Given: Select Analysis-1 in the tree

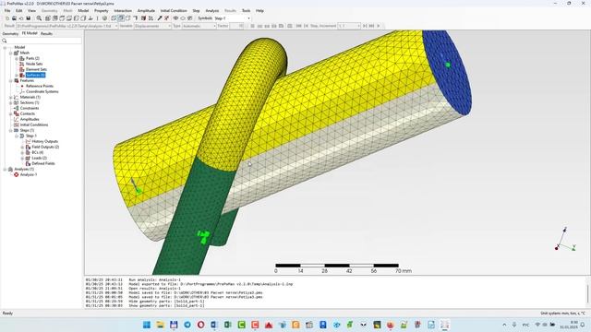Looking at the screenshot, I should coord(28,174).
